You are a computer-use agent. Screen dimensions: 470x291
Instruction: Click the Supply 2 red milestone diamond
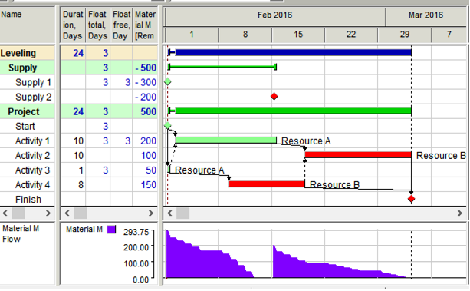click(274, 97)
